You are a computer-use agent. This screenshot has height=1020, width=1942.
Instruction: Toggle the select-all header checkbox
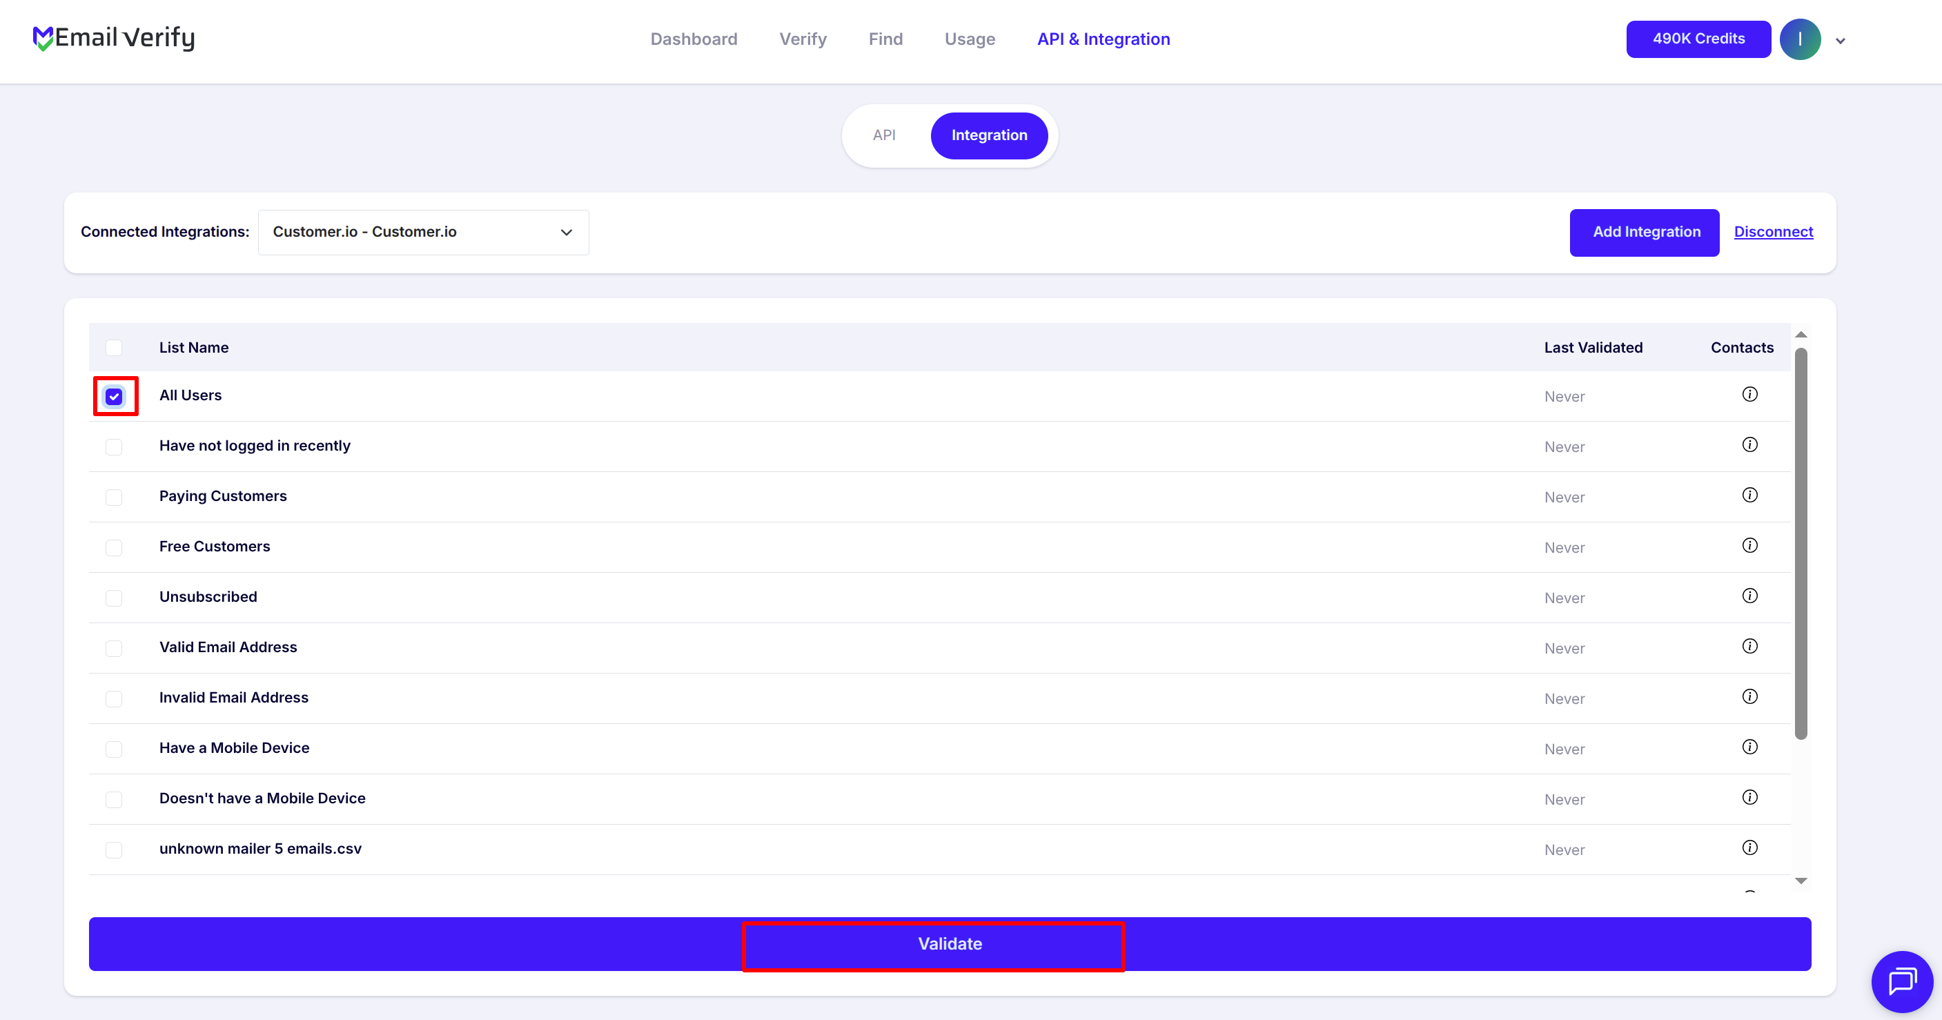[114, 348]
